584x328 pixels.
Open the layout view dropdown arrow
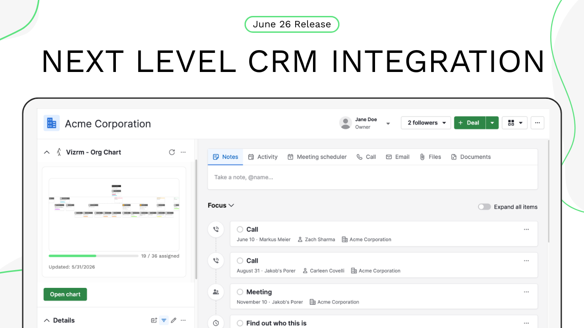tap(521, 123)
